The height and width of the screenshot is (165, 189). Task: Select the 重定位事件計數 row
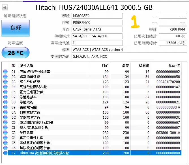click(x=92, y=138)
